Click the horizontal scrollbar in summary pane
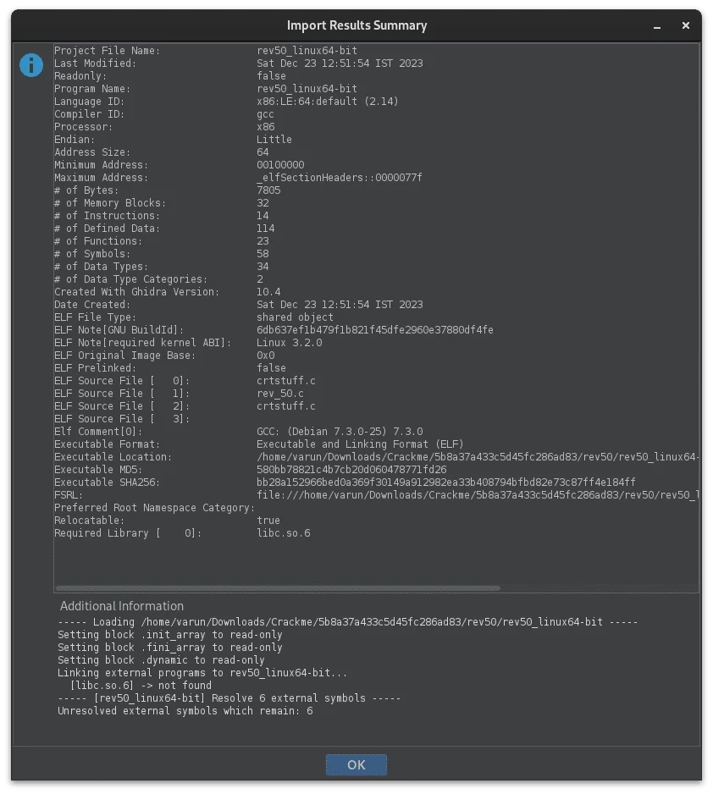 click(278, 588)
